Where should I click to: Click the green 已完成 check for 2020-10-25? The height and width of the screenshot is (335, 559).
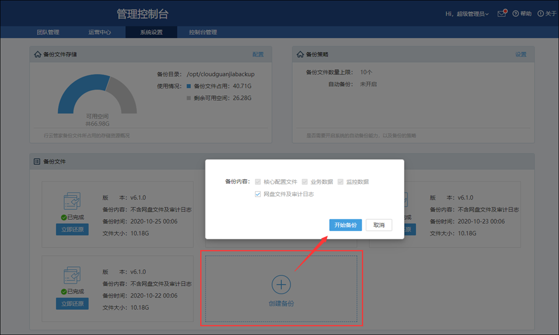(64, 218)
